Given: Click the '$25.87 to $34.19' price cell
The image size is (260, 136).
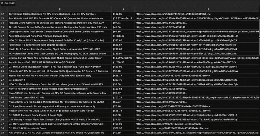Looking at the screenshot, I should 123,18.
